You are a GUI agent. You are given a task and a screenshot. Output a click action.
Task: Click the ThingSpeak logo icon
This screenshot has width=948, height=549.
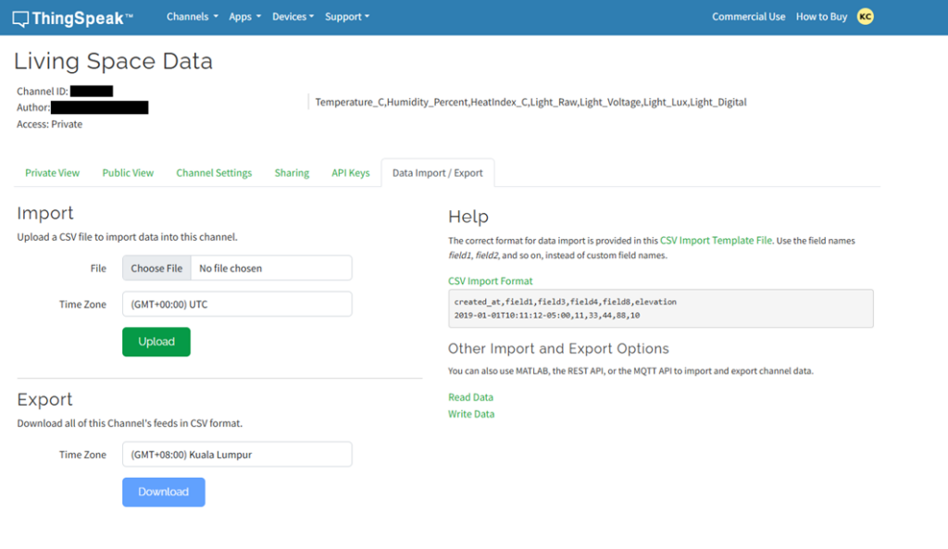point(20,17)
